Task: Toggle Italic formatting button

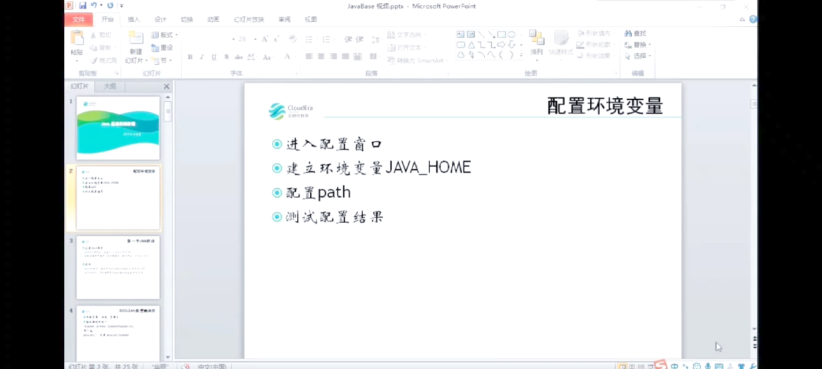Action: point(202,57)
